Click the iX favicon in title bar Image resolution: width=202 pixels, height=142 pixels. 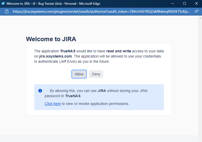point(3,3)
